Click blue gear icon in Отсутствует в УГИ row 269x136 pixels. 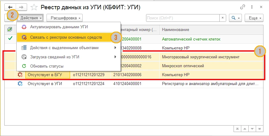(20, 84)
